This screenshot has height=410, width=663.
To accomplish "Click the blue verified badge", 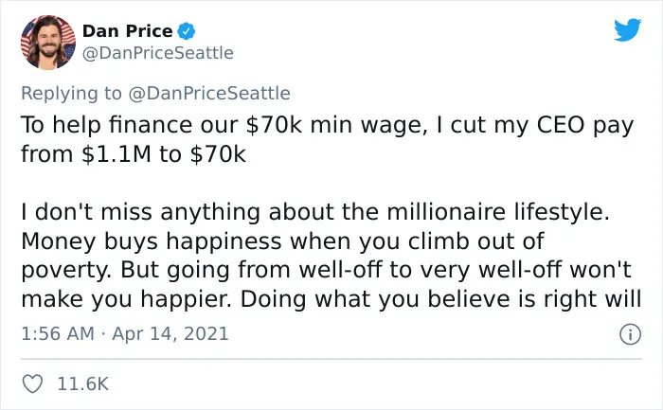I will click(x=186, y=31).
